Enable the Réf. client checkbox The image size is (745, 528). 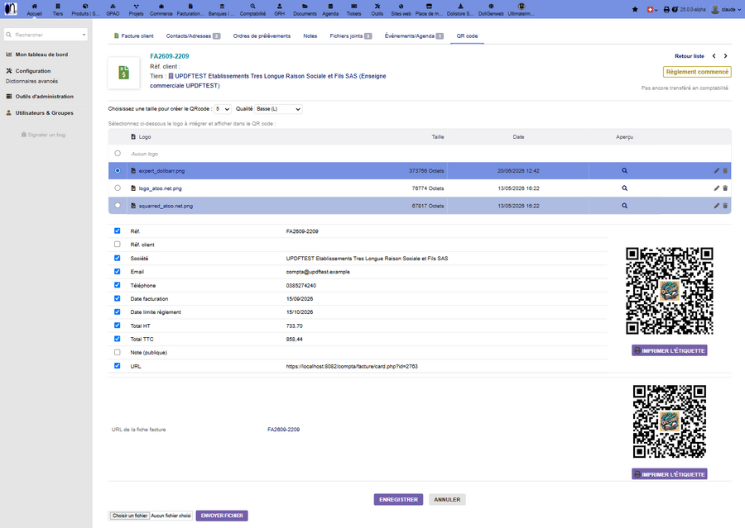(117, 245)
